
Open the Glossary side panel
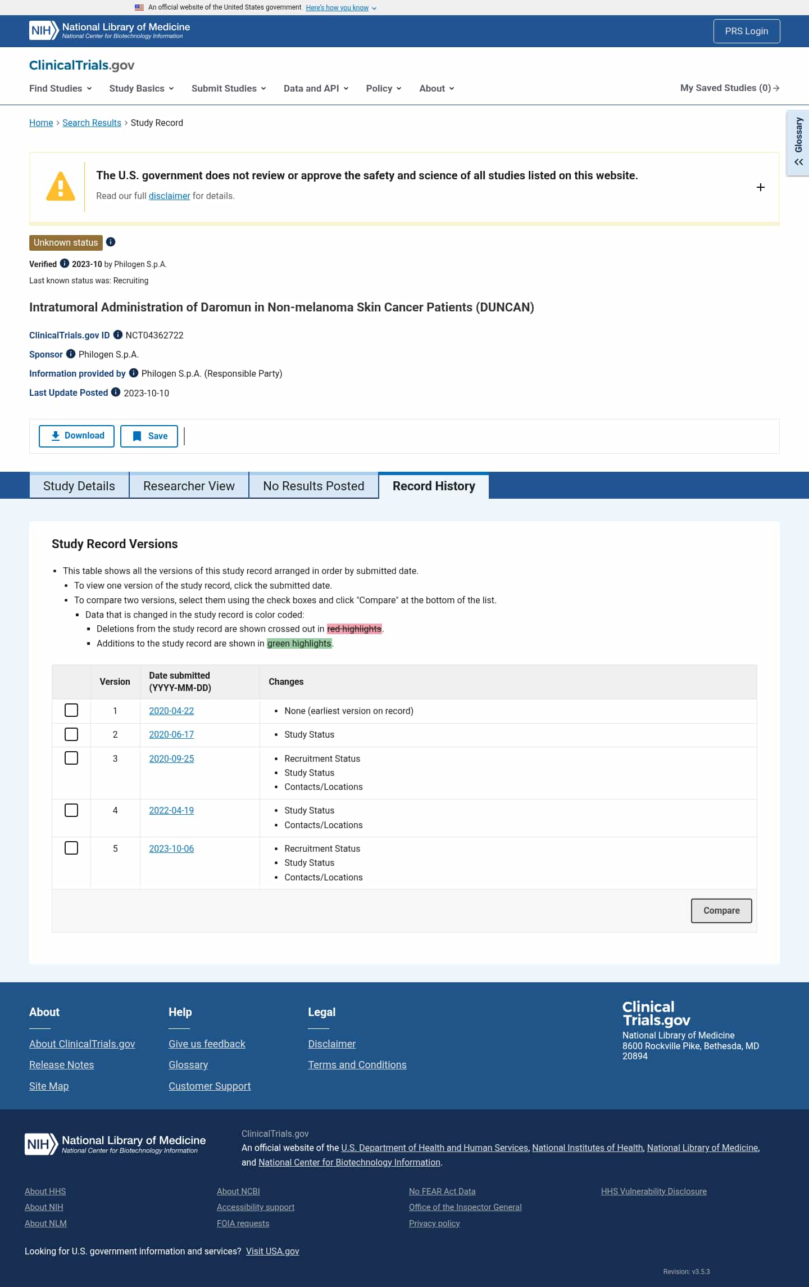click(798, 143)
